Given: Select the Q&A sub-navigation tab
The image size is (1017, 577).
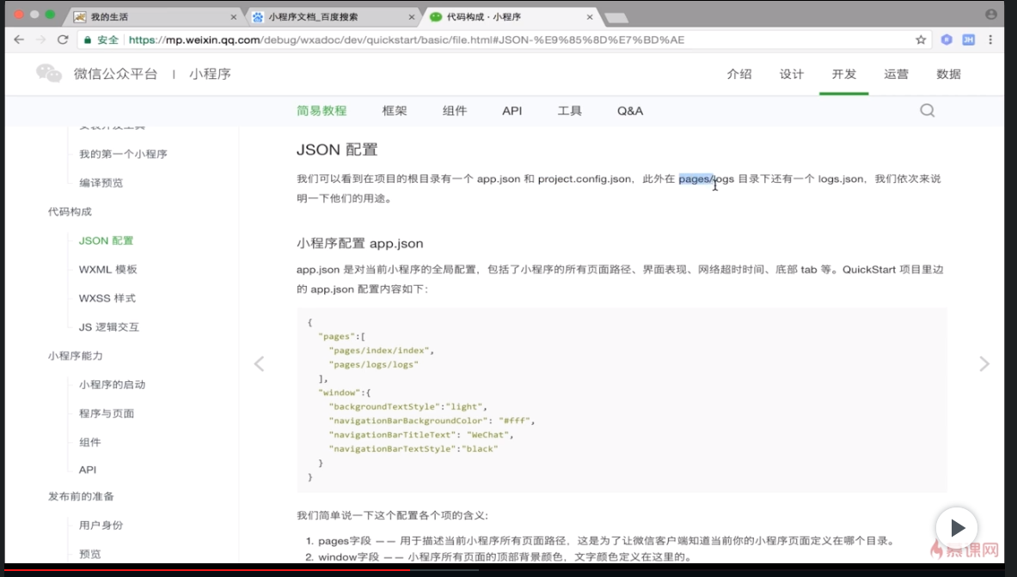Looking at the screenshot, I should click(x=630, y=111).
